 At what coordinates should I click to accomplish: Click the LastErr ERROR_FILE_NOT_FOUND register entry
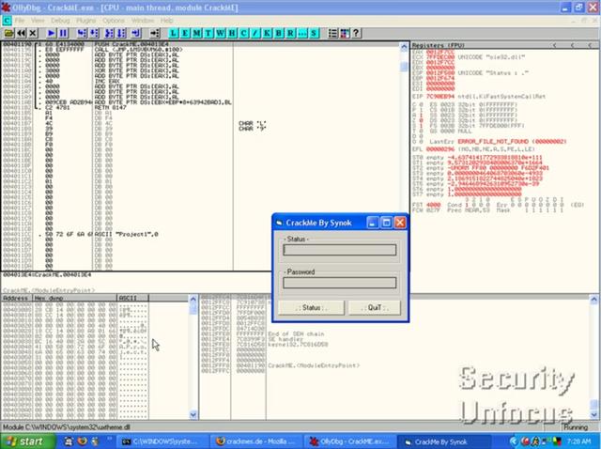pyautogui.click(x=498, y=142)
